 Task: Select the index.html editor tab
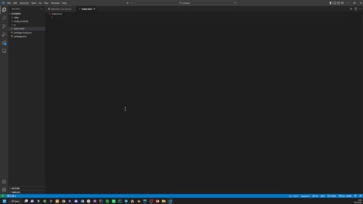coord(87,9)
